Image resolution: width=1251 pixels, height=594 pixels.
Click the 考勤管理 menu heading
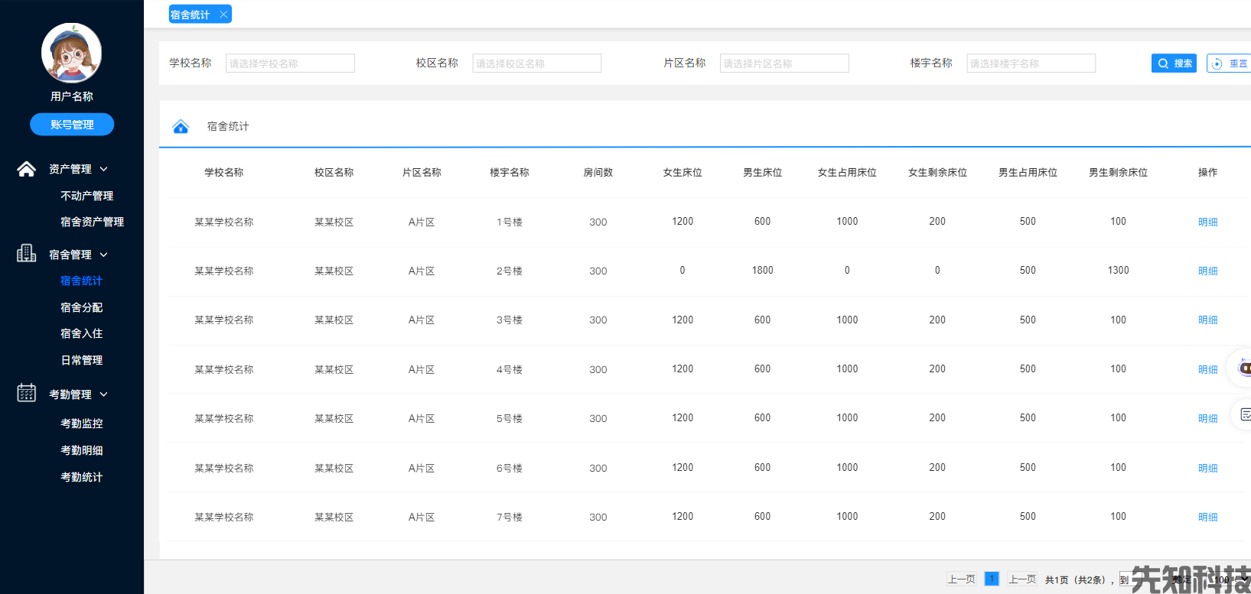(x=70, y=394)
